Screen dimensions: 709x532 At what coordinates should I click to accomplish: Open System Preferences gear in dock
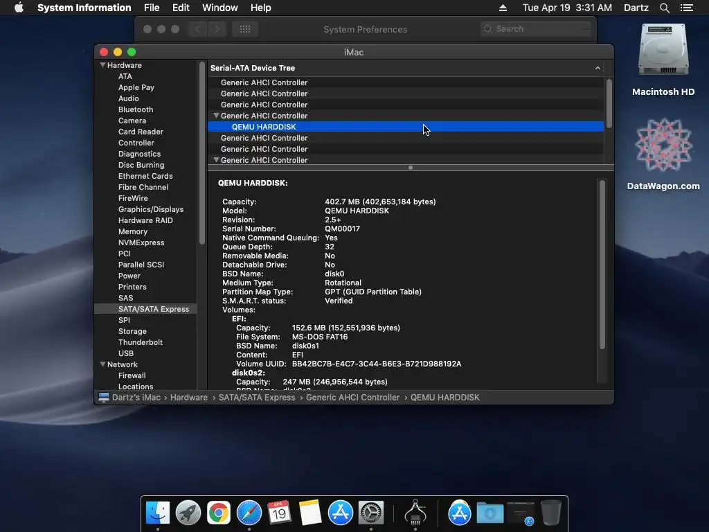click(x=371, y=513)
